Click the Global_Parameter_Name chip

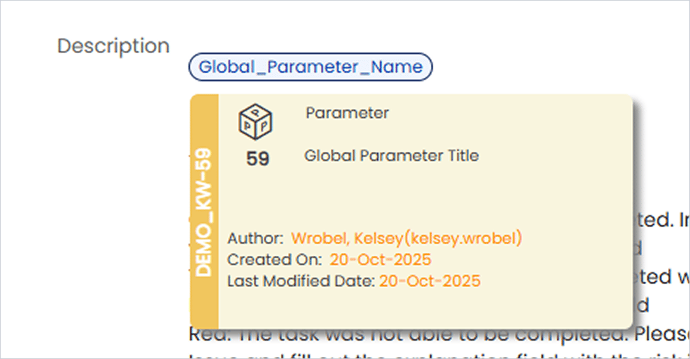tap(310, 67)
